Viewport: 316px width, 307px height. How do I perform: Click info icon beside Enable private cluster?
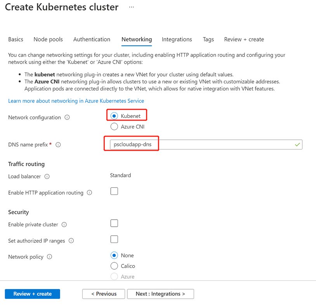pos(64,225)
